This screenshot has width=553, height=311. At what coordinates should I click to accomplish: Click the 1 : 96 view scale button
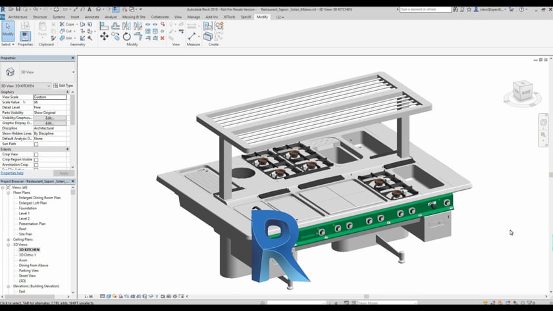tap(88, 297)
